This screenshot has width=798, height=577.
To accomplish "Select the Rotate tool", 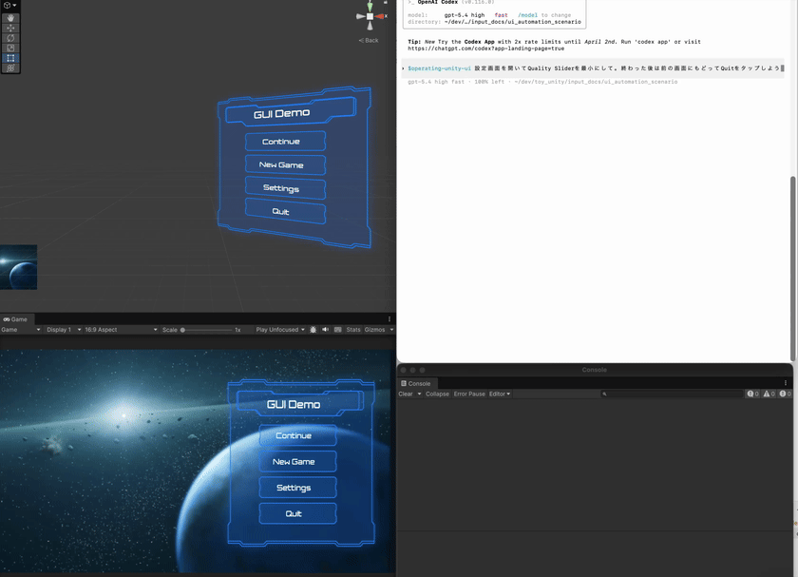I will pyautogui.click(x=10, y=38).
